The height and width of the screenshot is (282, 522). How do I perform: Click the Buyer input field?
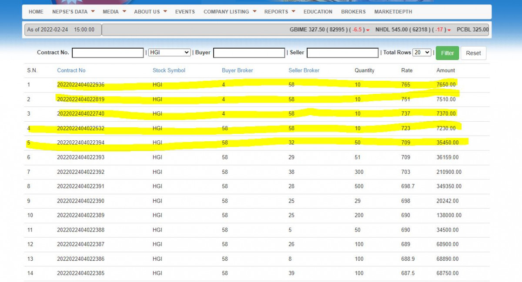[249, 53]
